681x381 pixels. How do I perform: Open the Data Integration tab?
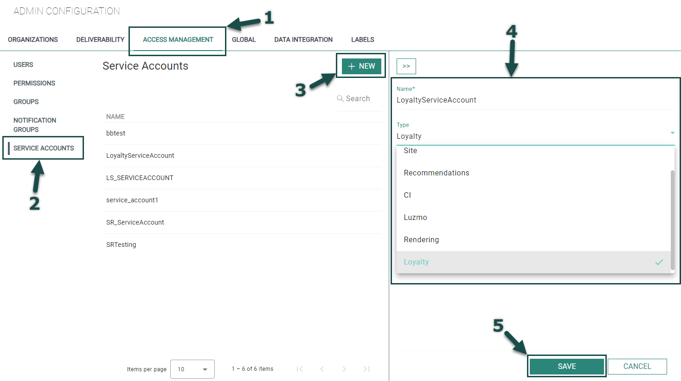303,39
